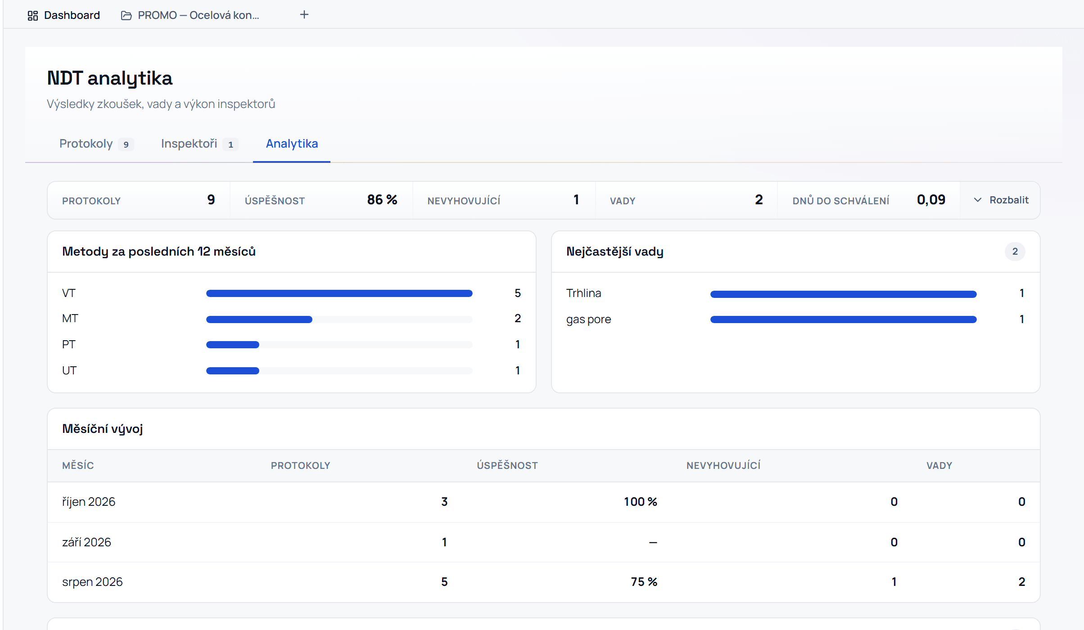Click the VADY stat card

687,200
